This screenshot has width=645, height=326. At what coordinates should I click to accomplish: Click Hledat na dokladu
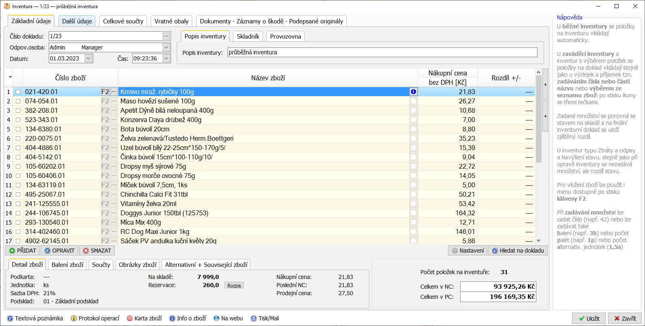click(518, 251)
